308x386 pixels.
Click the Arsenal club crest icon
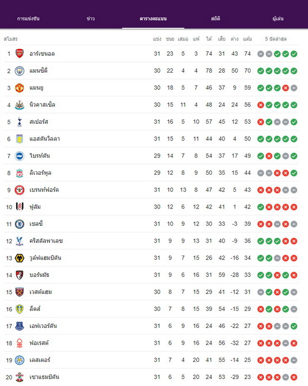coord(19,53)
